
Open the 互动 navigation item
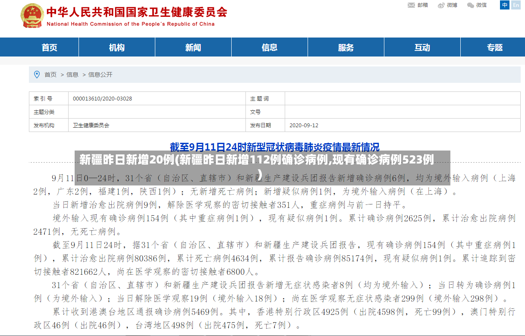pos(422,47)
